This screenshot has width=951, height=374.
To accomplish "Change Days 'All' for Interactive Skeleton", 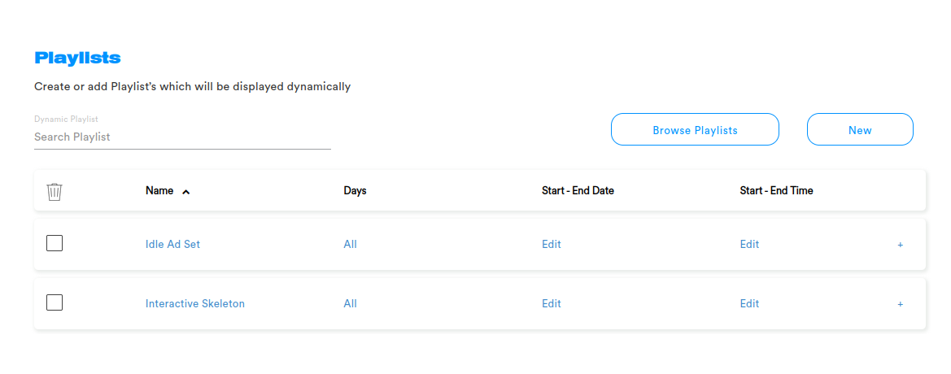I will click(351, 304).
